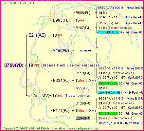144x131 pixels.
Task: Click the '18 ins' year marker
Action: (x=57, y=35)
